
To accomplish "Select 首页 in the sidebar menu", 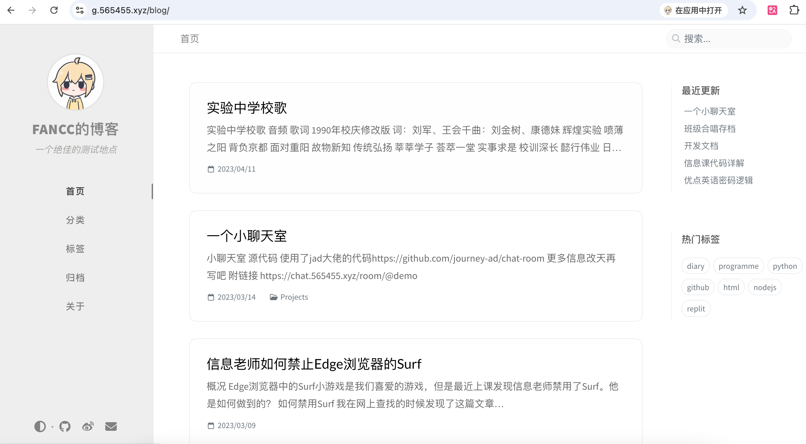I will [x=75, y=191].
